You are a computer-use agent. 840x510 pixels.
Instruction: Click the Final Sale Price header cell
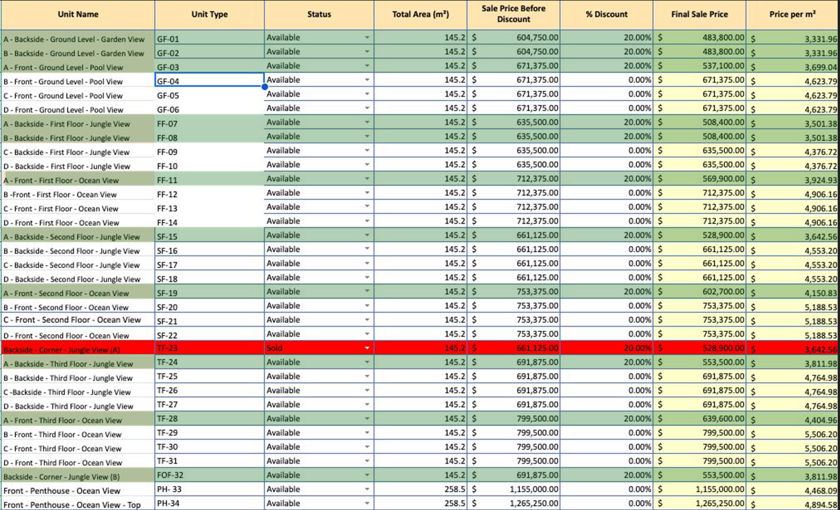(699, 14)
